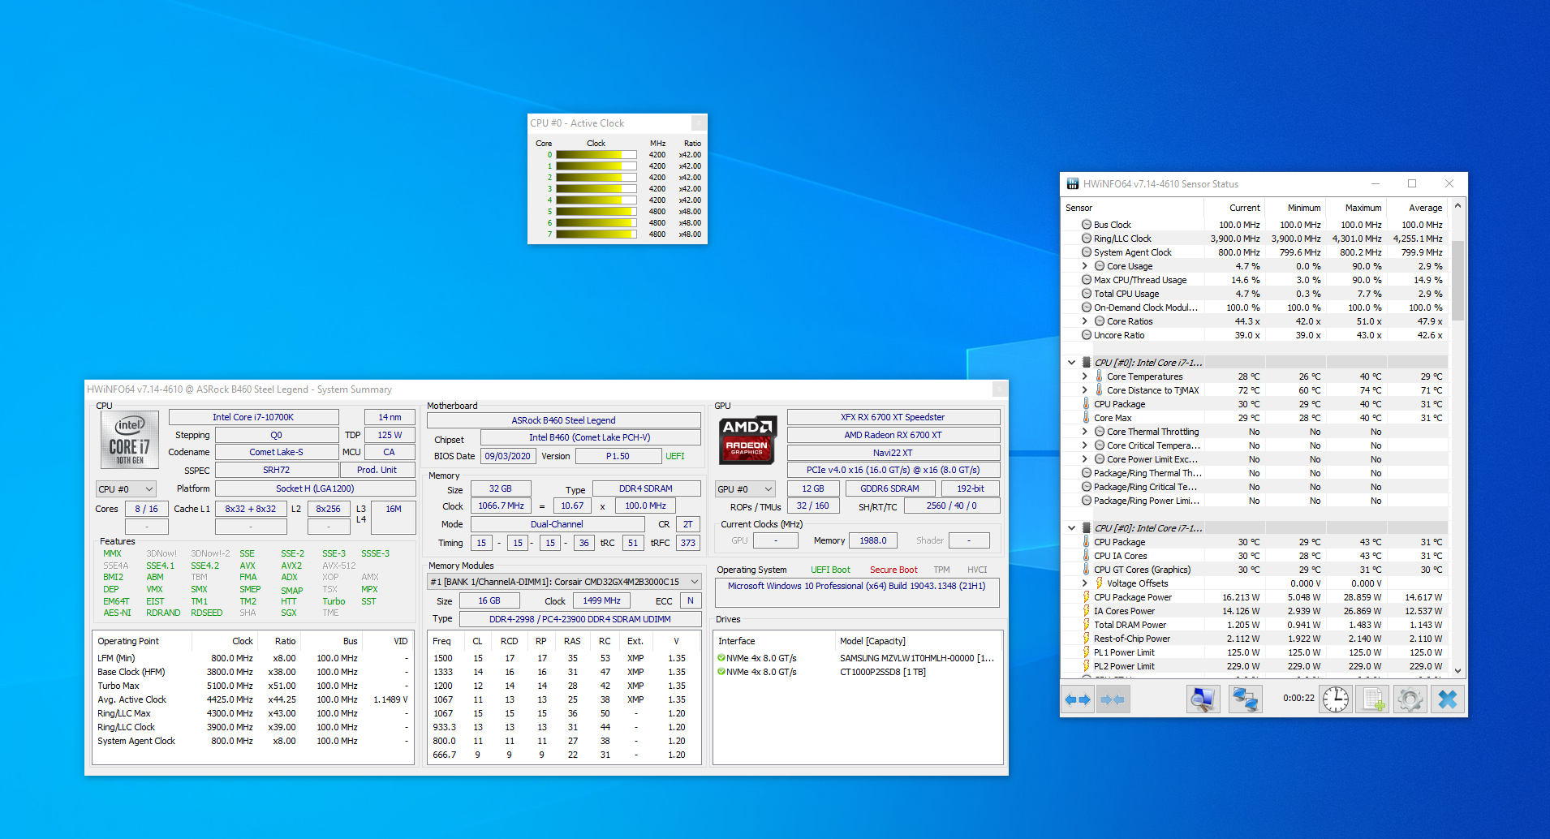
Task: Click the thermometer icon beside Core Temperatures
Action: click(1100, 376)
